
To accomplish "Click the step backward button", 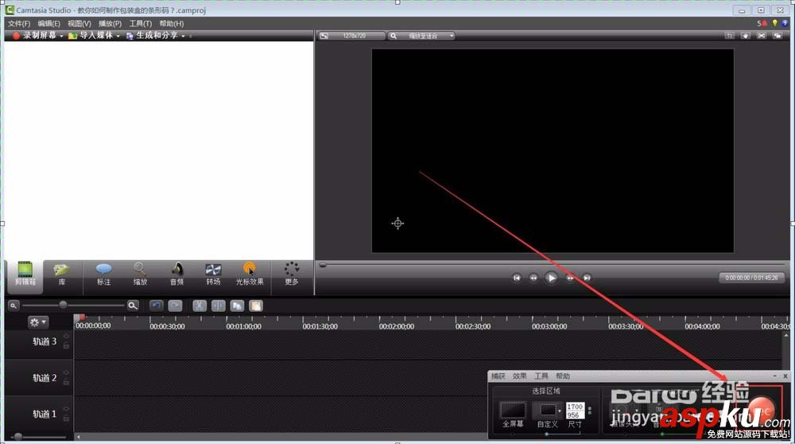I will click(533, 278).
